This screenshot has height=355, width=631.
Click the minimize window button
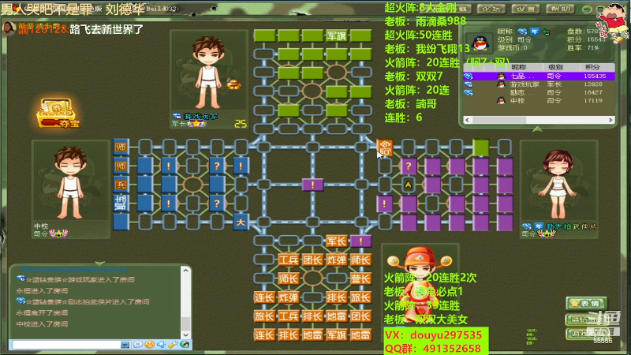(587, 9)
